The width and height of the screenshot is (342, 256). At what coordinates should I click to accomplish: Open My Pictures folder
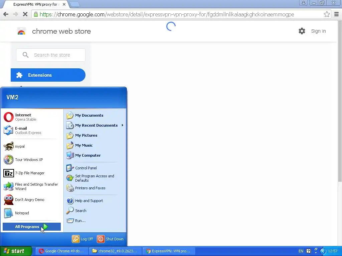[x=95, y=135]
